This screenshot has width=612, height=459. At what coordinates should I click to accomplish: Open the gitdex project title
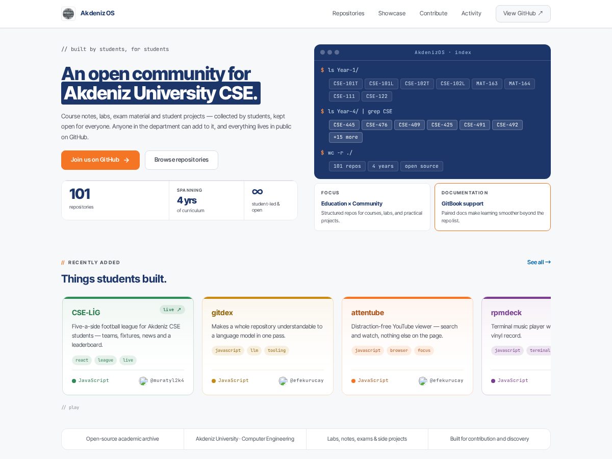coord(222,313)
